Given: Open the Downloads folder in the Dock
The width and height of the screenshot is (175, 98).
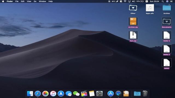Looking at the screenshot, I should coord(137,94).
